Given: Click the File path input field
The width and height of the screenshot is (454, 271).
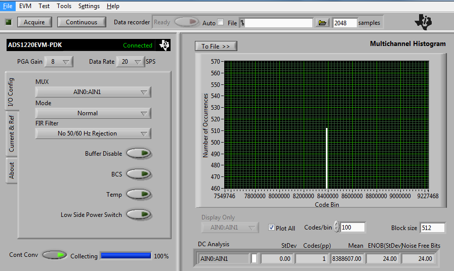Looking at the screenshot, I should [278, 23].
